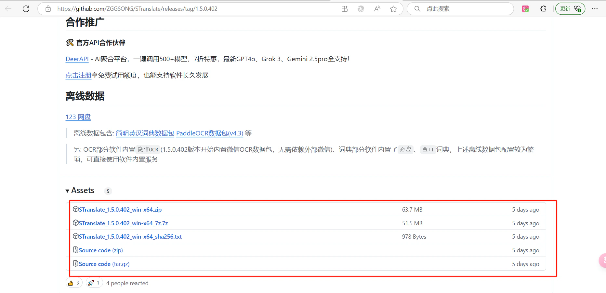
Task: Open the Extensions puzzle icon
Action: click(544, 9)
